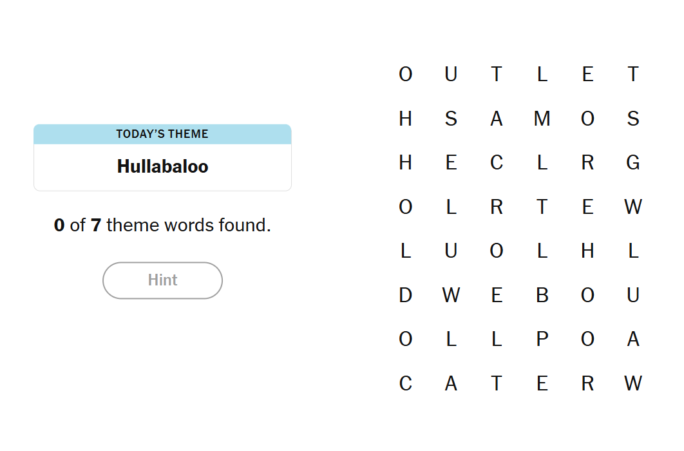
Task: Click the letter R in the bottom row
Action: [587, 383]
